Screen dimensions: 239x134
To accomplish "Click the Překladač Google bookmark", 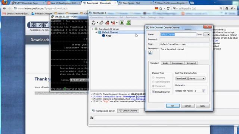I will [42, 13].
